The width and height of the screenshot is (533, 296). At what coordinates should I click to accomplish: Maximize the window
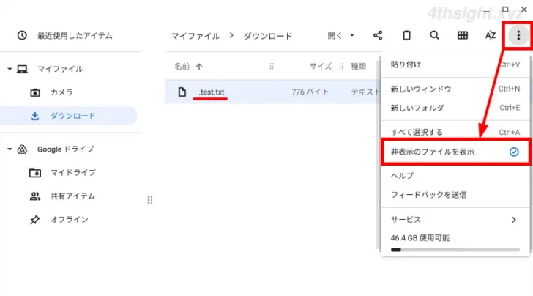505,10
